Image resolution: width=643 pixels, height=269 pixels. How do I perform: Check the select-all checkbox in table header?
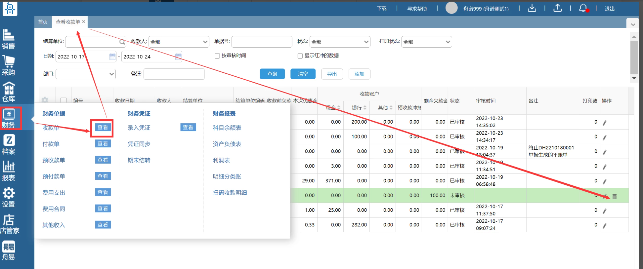pyautogui.click(x=64, y=100)
